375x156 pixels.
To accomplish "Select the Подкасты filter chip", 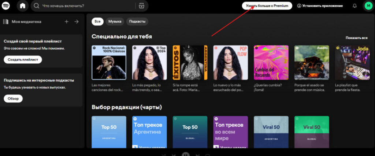I will pos(137,22).
